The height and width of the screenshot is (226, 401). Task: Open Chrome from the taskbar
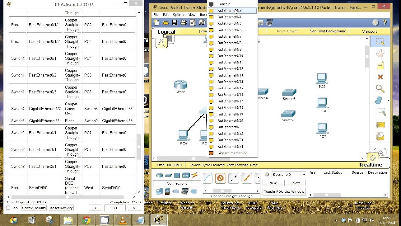click(86, 220)
